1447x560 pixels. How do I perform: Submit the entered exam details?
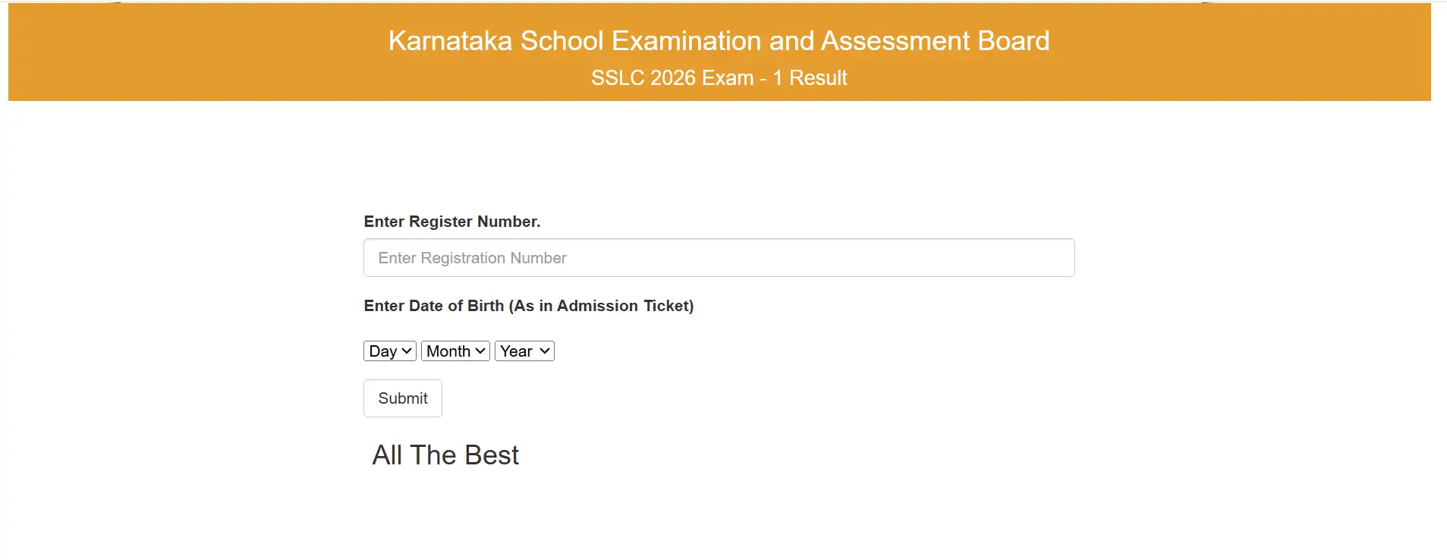tap(402, 398)
